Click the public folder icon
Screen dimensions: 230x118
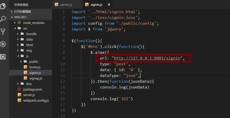[25, 61]
